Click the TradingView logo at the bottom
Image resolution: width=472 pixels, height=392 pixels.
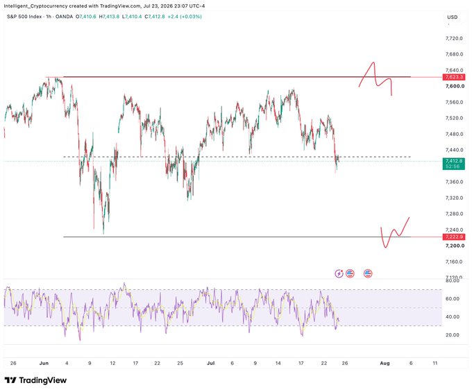[35, 380]
